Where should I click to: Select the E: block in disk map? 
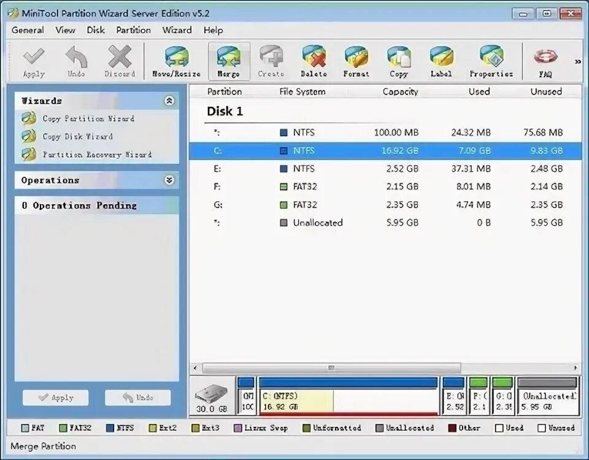coord(454,397)
